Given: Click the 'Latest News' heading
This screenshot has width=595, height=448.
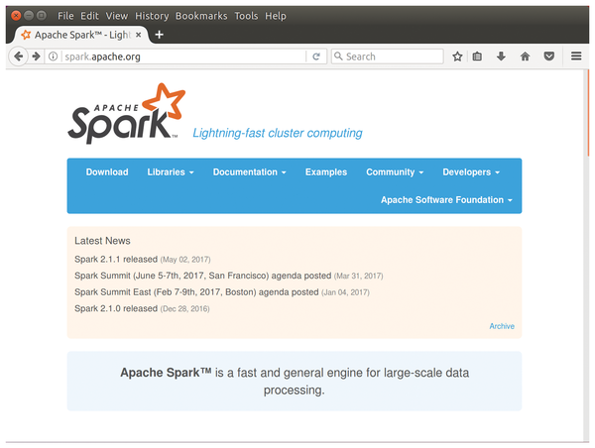Looking at the screenshot, I should click(102, 241).
